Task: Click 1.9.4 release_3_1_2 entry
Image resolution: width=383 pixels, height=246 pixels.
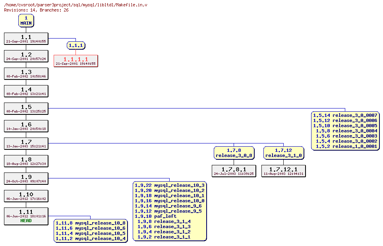Action: click(x=164, y=232)
